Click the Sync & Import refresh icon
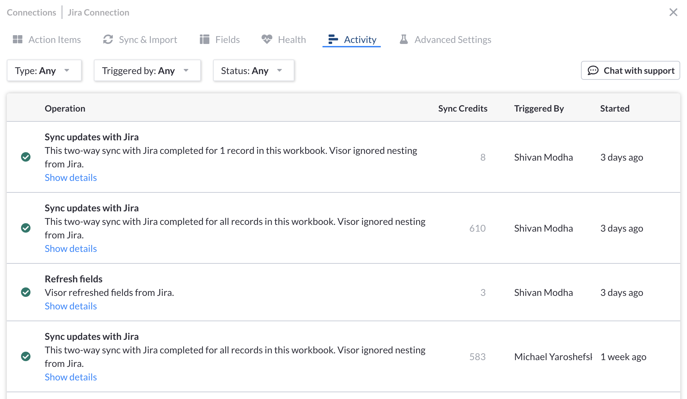Viewport: 687px width, 399px height. tap(108, 40)
